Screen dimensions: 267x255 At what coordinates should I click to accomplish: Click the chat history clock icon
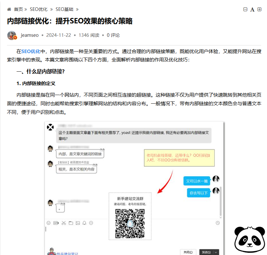[218, 223]
